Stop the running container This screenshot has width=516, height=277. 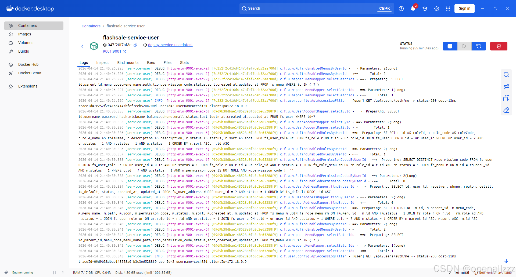[x=450, y=46]
